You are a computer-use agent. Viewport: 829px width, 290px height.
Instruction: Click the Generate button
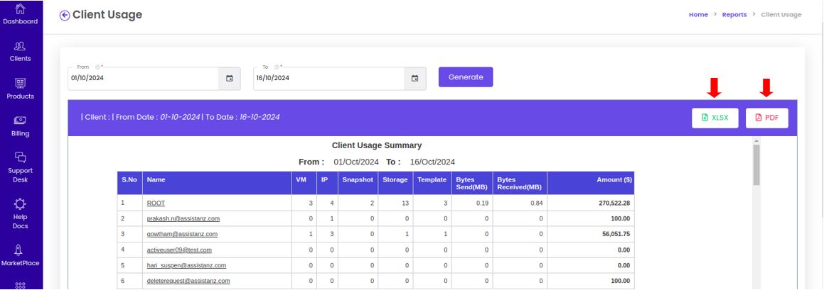[465, 77]
